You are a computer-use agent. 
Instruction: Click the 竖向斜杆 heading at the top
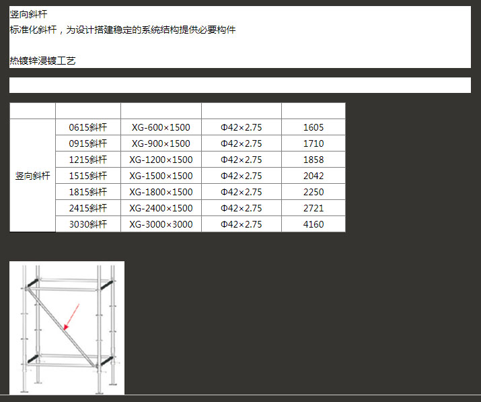(x=28, y=14)
